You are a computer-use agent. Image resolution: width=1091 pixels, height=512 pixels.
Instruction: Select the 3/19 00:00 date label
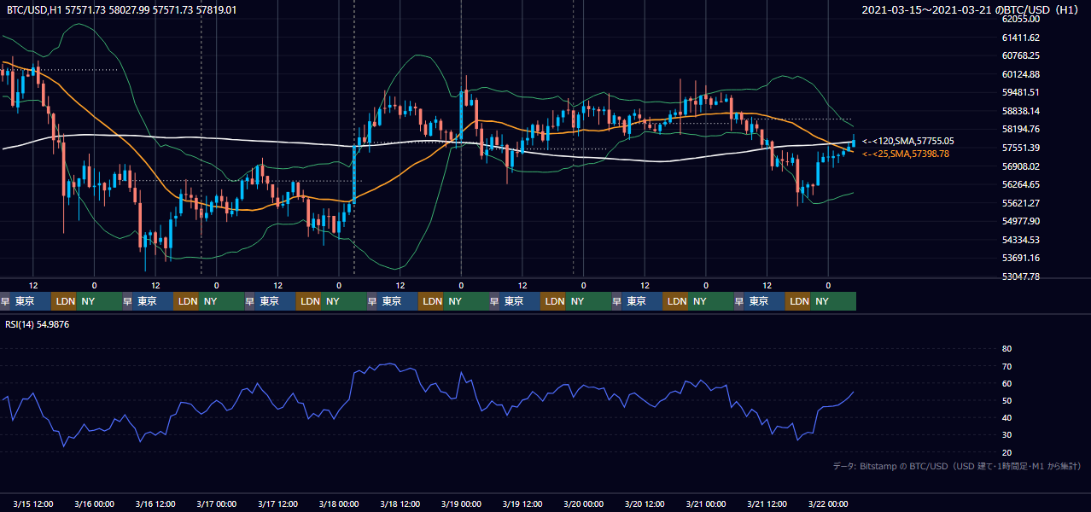(461, 503)
